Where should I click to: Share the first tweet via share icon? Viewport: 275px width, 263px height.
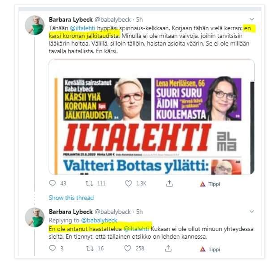(x=169, y=184)
